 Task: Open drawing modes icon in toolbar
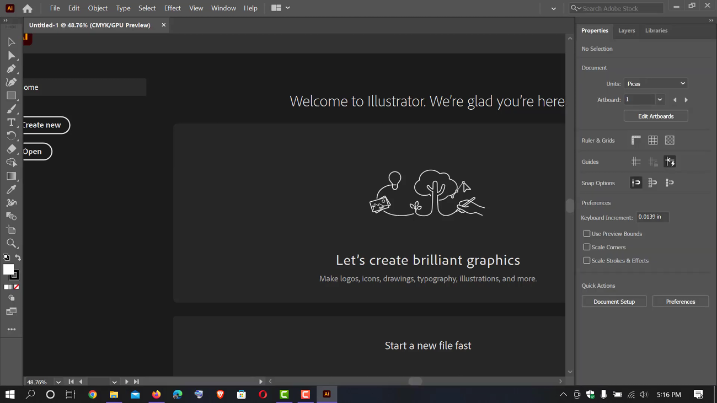coord(11,298)
